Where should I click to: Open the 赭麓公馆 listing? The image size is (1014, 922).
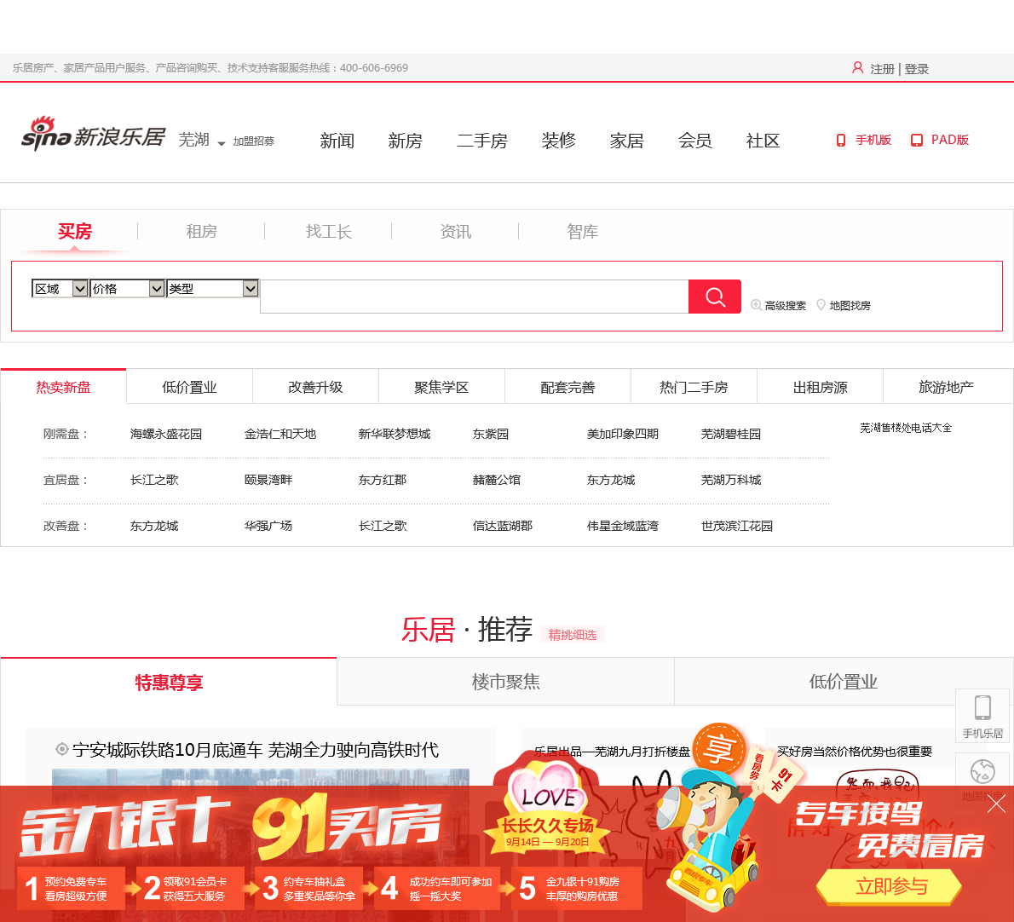(x=497, y=480)
